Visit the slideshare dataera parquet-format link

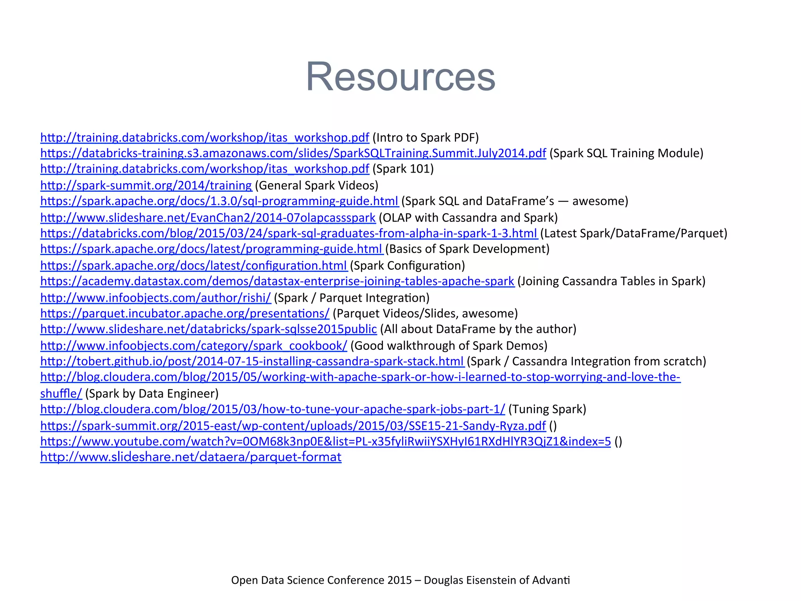click(x=191, y=457)
